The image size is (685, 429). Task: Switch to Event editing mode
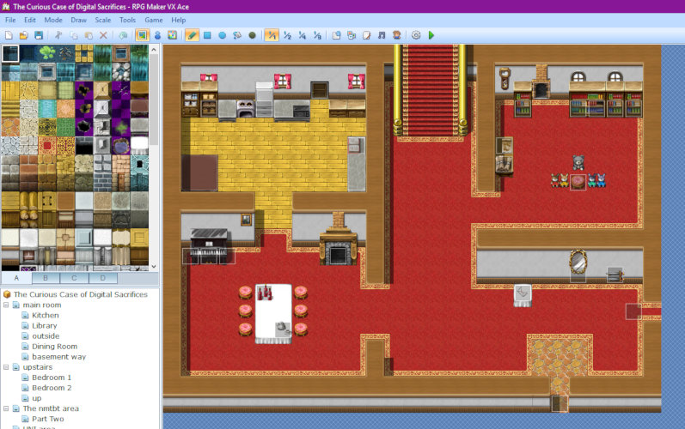(157, 35)
